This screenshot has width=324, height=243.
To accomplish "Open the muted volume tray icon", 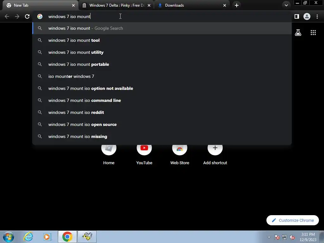I will pyautogui.click(x=292, y=237).
